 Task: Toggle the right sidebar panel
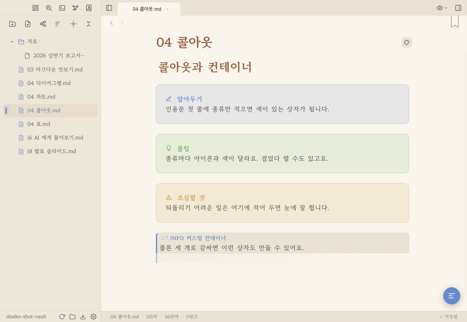[458, 8]
